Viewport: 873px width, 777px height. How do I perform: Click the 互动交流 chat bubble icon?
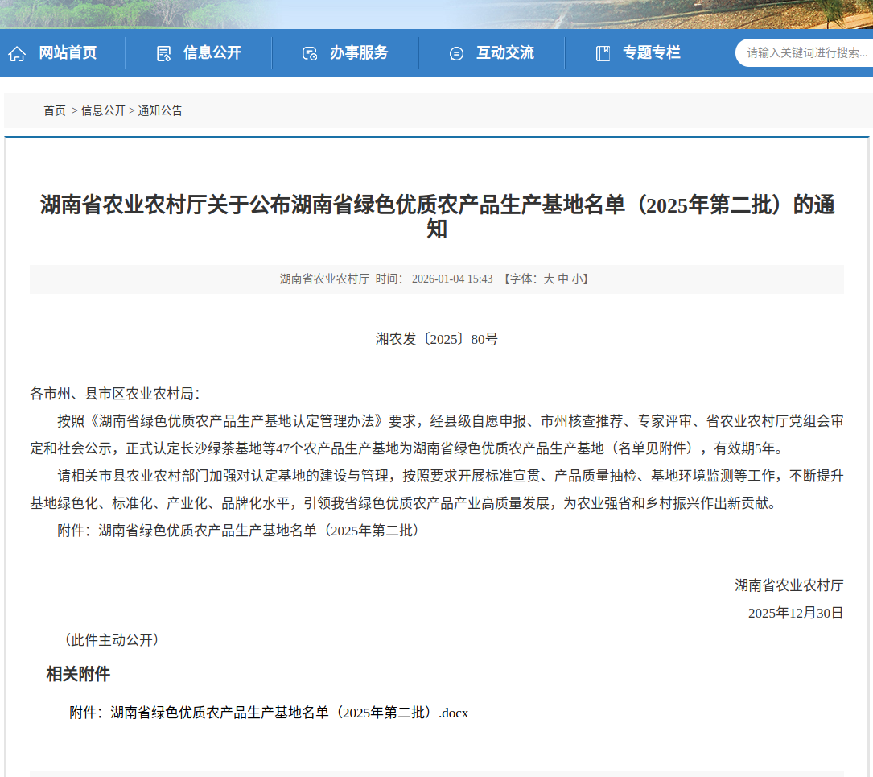456,54
